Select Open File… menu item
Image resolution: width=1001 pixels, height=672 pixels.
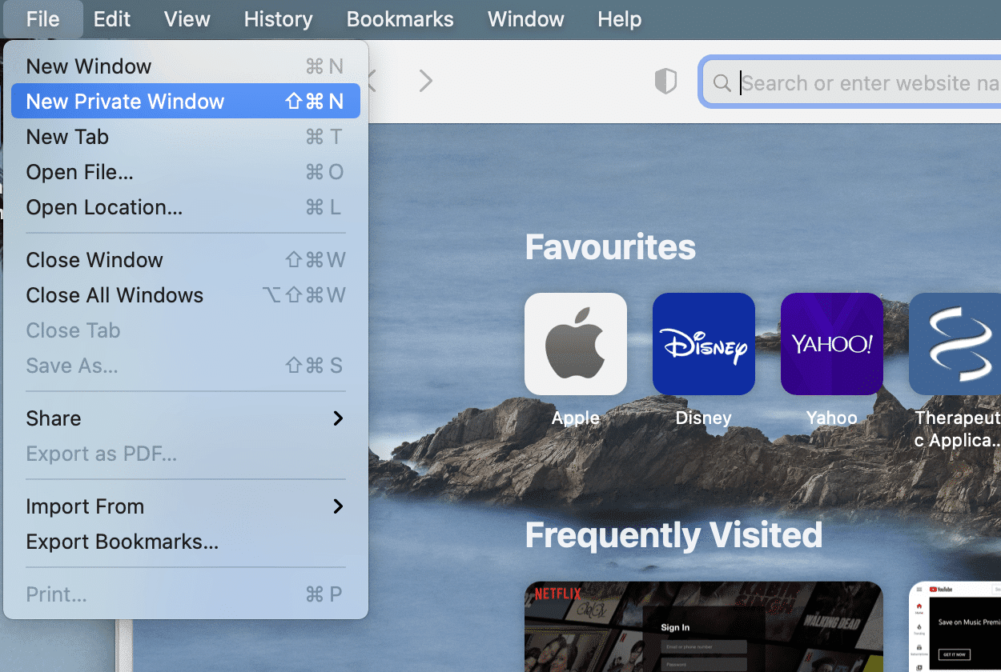(186, 172)
